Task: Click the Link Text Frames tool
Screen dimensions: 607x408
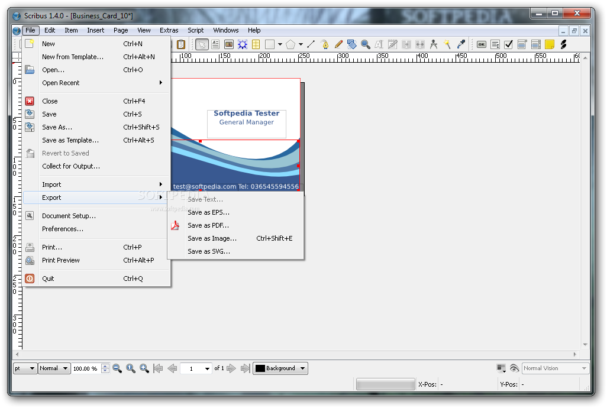Action: point(406,44)
